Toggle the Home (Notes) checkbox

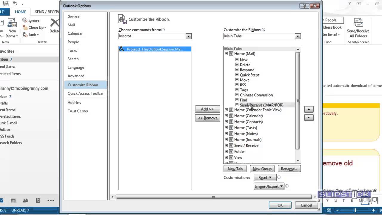tap(231, 134)
